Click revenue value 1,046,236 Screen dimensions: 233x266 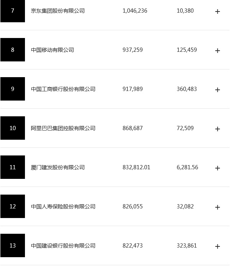135,11
